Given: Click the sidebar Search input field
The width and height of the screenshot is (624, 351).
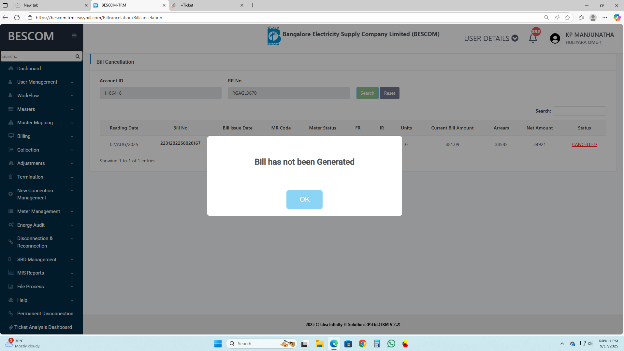Looking at the screenshot, I should (x=37, y=56).
